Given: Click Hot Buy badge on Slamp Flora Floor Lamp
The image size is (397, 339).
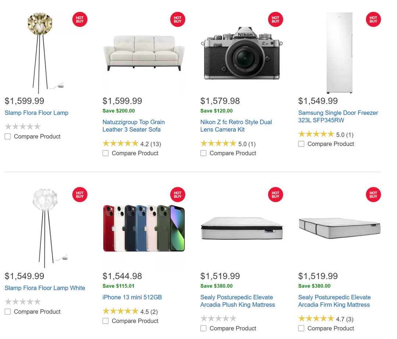Looking at the screenshot, I should [x=80, y=19].
